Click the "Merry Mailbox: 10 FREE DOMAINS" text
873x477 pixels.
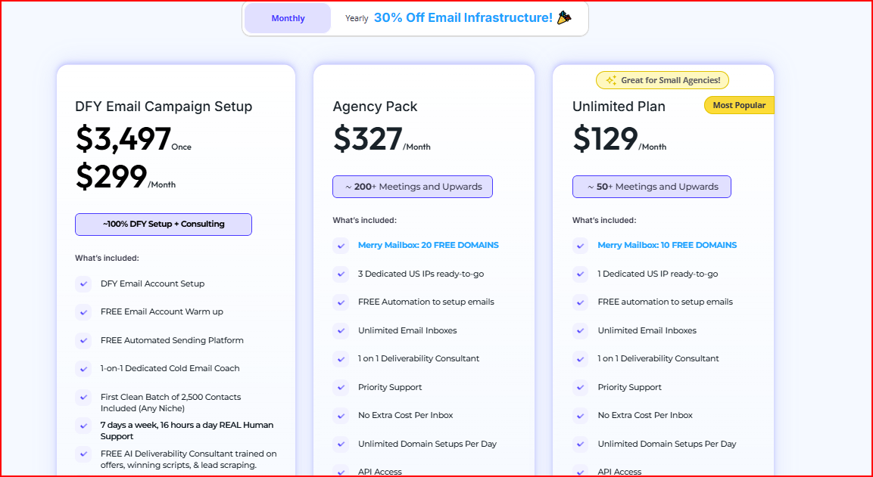(x=667, y=245)
